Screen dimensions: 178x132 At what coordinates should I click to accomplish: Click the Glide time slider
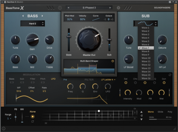(160, 119)
